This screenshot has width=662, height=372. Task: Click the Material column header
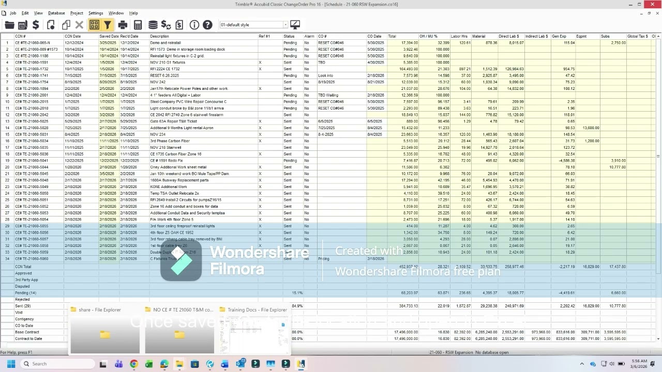pos(484,36)
